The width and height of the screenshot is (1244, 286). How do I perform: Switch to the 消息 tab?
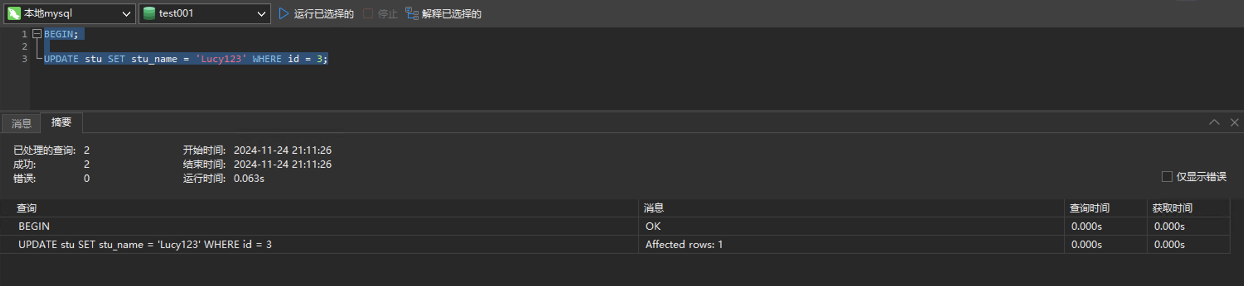21,124
